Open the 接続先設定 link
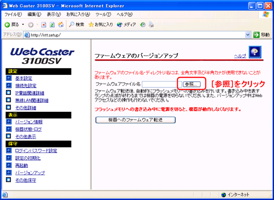Screen dimensions: 274x200 tap(26, 86)
